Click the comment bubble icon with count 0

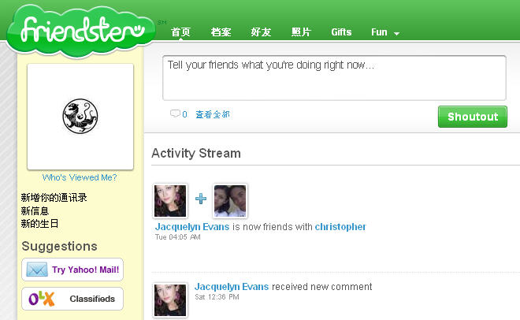(x=178, y=114)
